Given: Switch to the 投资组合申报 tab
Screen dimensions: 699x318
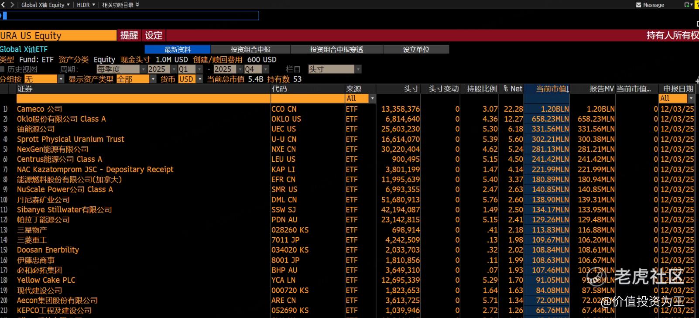Looking at the screenshot, I should click(250, 50).
